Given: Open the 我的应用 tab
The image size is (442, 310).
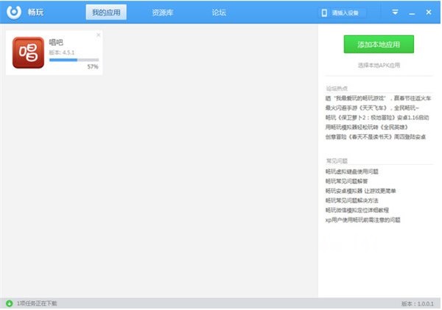Looking at the screenshot, I should point(106,13).
